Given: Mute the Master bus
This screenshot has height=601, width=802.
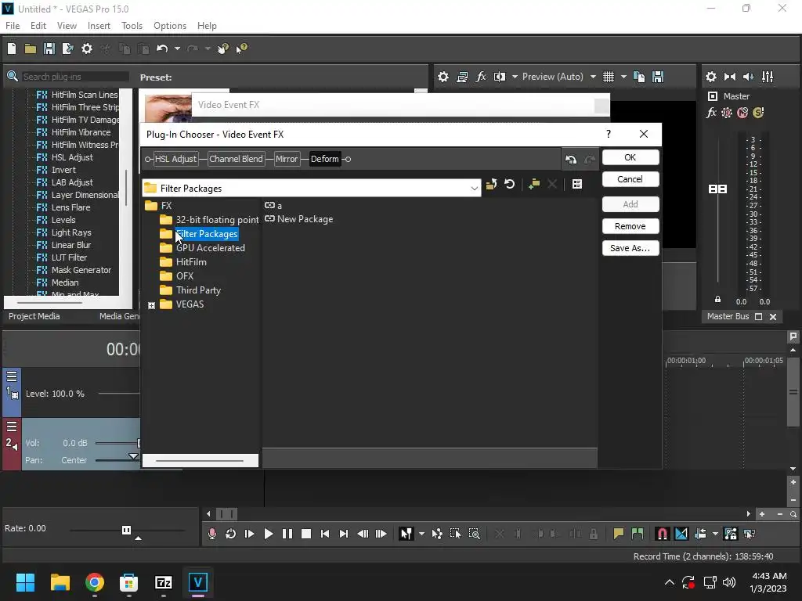Looking at the screenshot, I should [742, 113].
